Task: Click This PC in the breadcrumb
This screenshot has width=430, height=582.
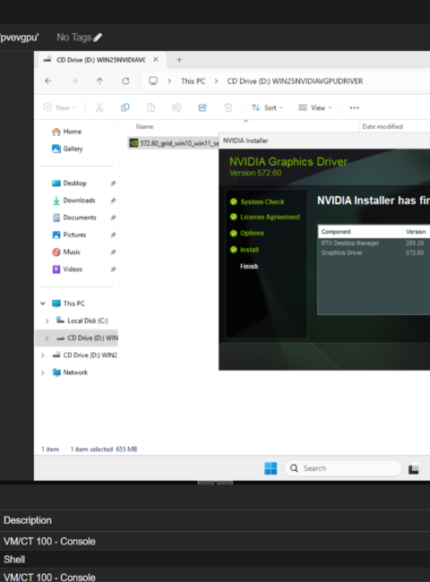Action: pyautogui.click(x=193, y=81)
